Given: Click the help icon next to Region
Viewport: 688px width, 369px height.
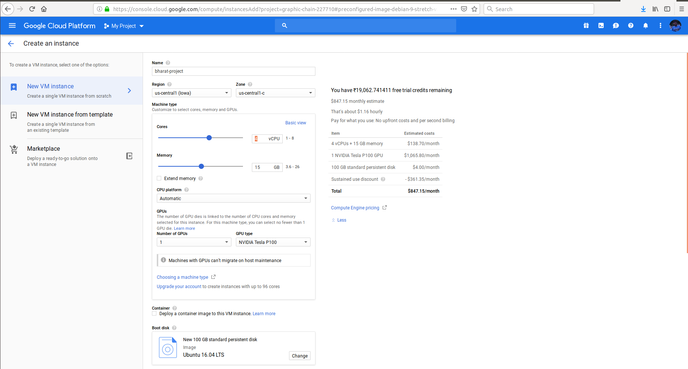Looking at the screenshot, I should 169,84.
